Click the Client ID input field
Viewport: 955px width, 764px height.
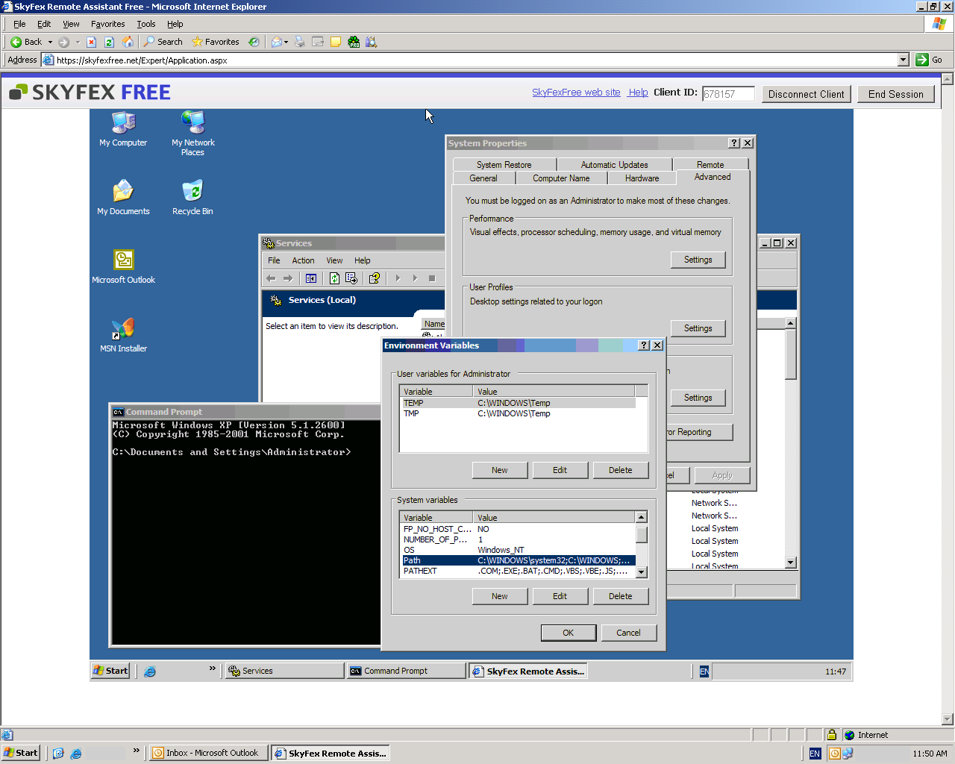727,94
